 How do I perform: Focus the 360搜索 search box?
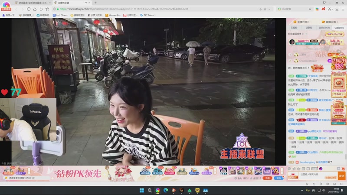tap(295, 9)
